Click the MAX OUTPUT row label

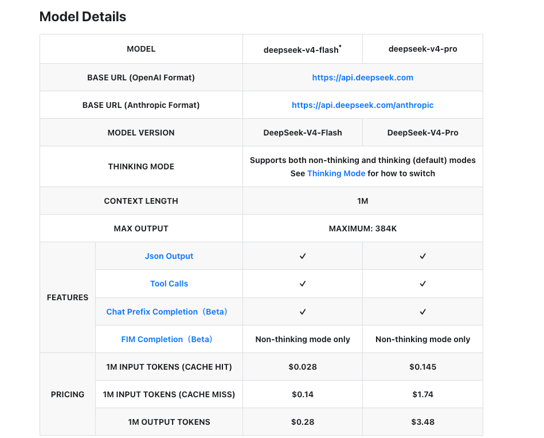point(141,228)
